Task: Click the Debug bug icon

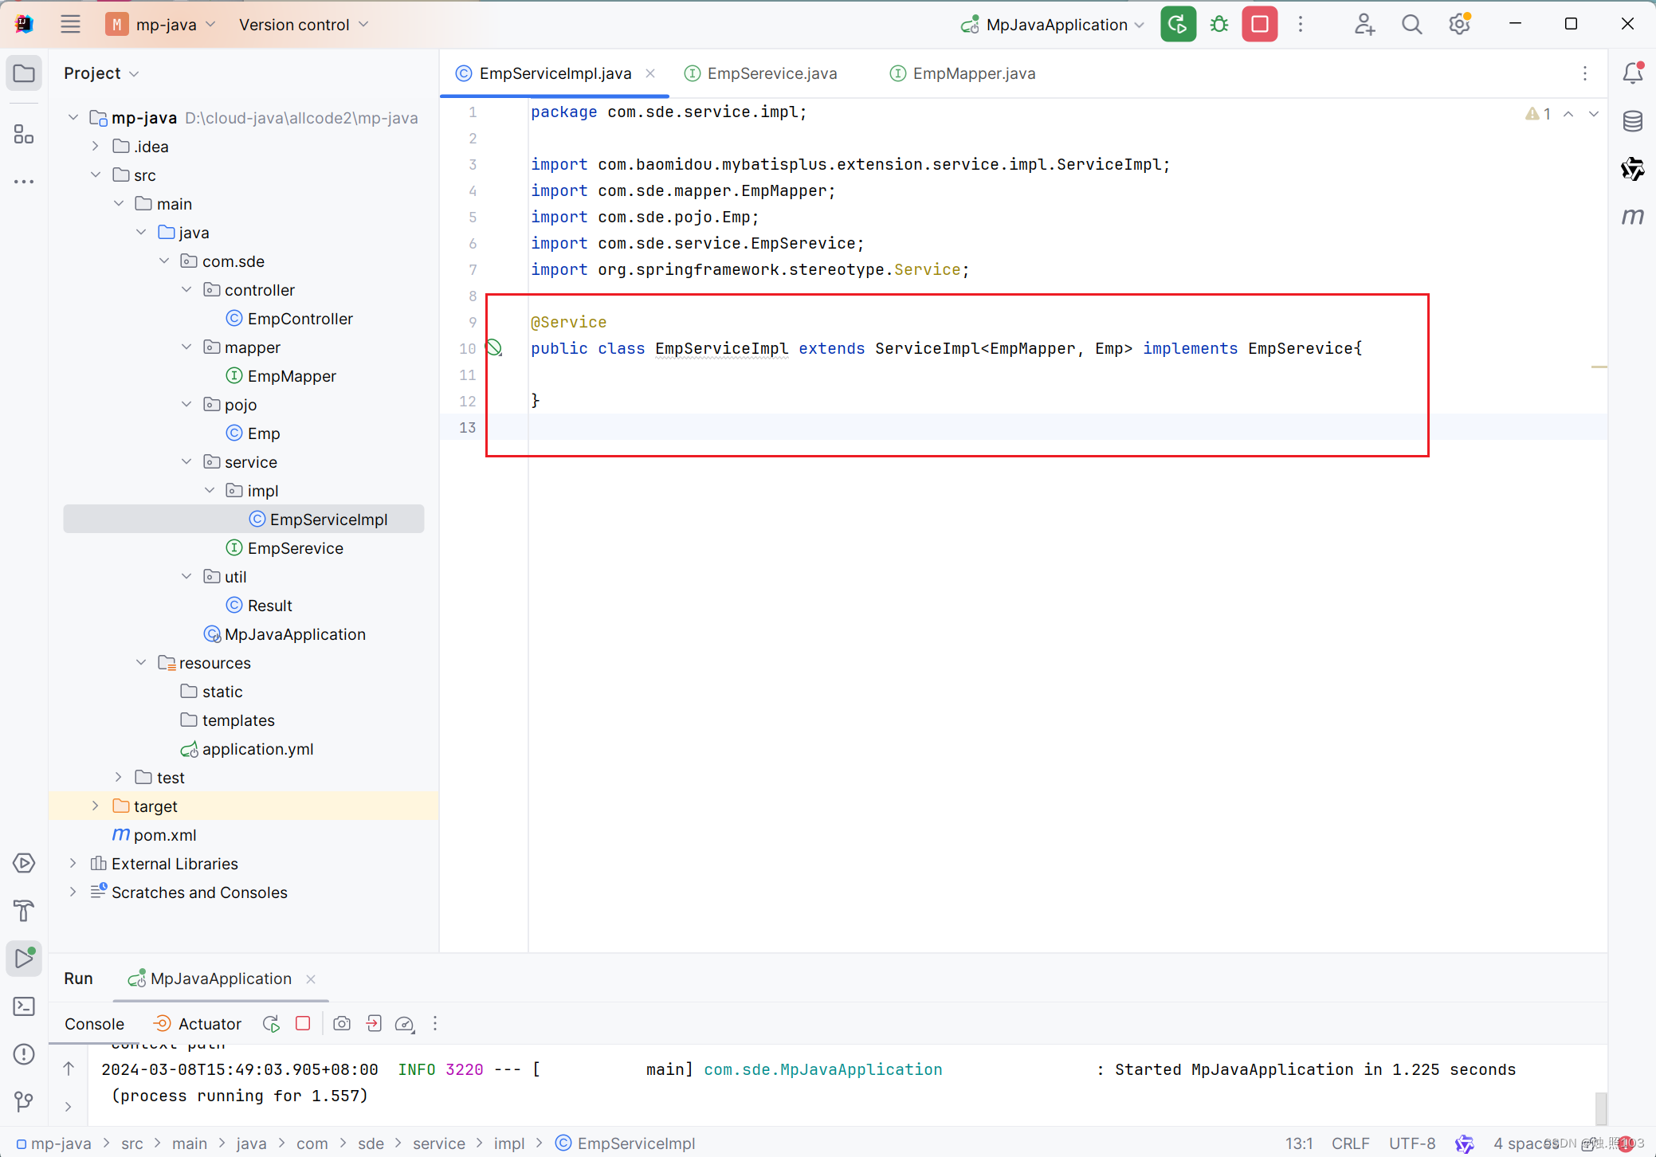Action: click(1219, 25)
